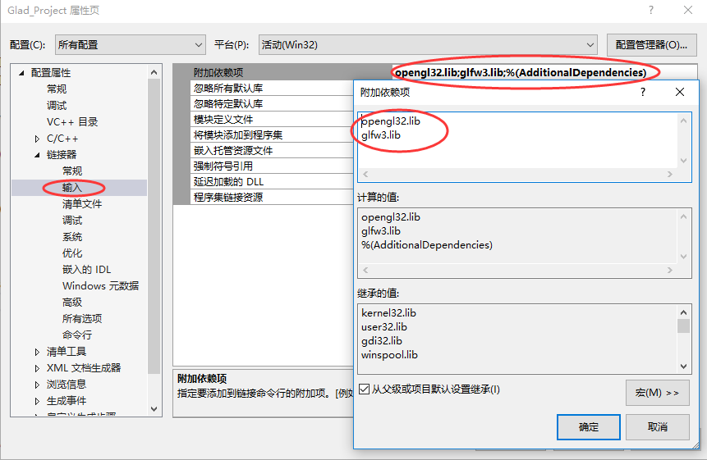Select the 输入 linker item
The width and height of the screenshot is (707, 460).
(72, 187)
